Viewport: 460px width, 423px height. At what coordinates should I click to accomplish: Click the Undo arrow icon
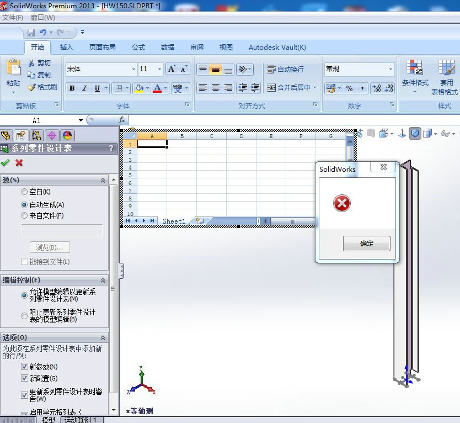point(43,32)
